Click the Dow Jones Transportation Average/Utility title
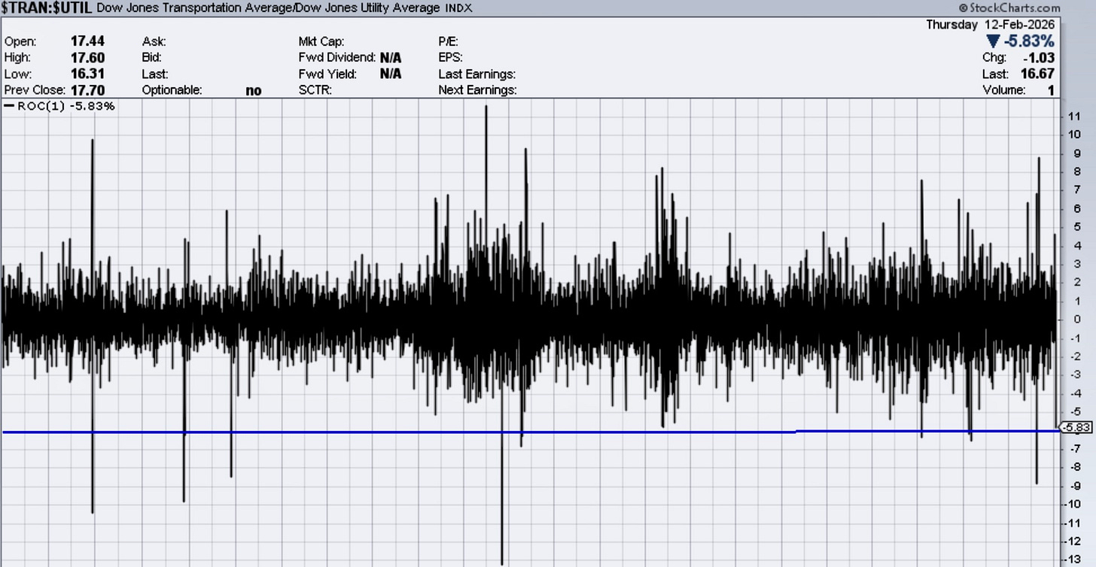The image size is (1096, 567). click(x=269, y=8)
